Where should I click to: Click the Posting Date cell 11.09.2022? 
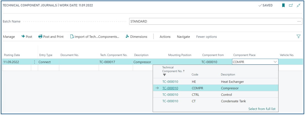pos(17,62)
